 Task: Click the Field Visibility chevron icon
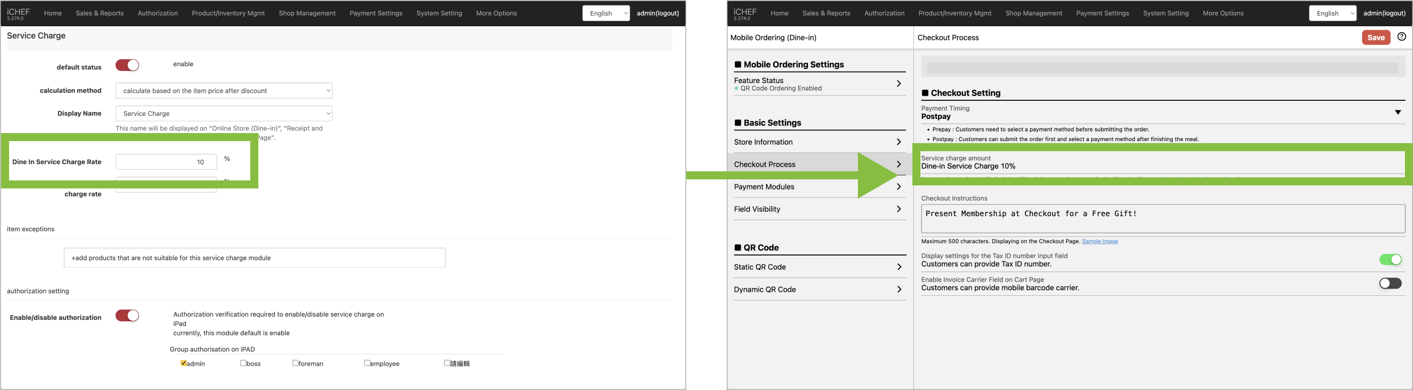(x=898, y=209)
